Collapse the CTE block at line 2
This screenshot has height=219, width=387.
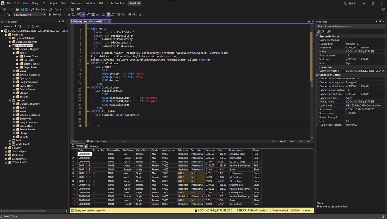[x=88, y=29]
